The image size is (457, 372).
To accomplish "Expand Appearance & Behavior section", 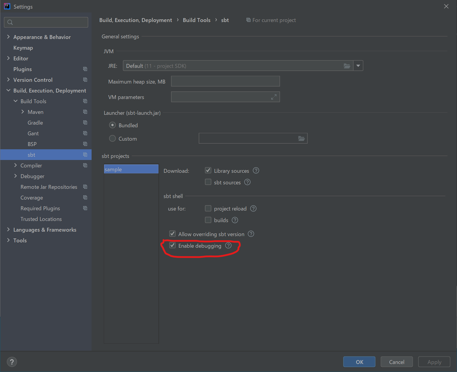I will click(8, 37).
